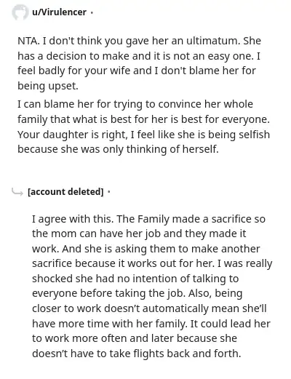
Task: Click the dot separator after u/Virulencer
Action: 92,12
